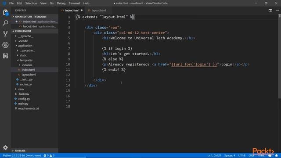Click Ln 1, Col 27 in status bar
The width and height of the screenshot is (281, 158).
click(214, 155)
